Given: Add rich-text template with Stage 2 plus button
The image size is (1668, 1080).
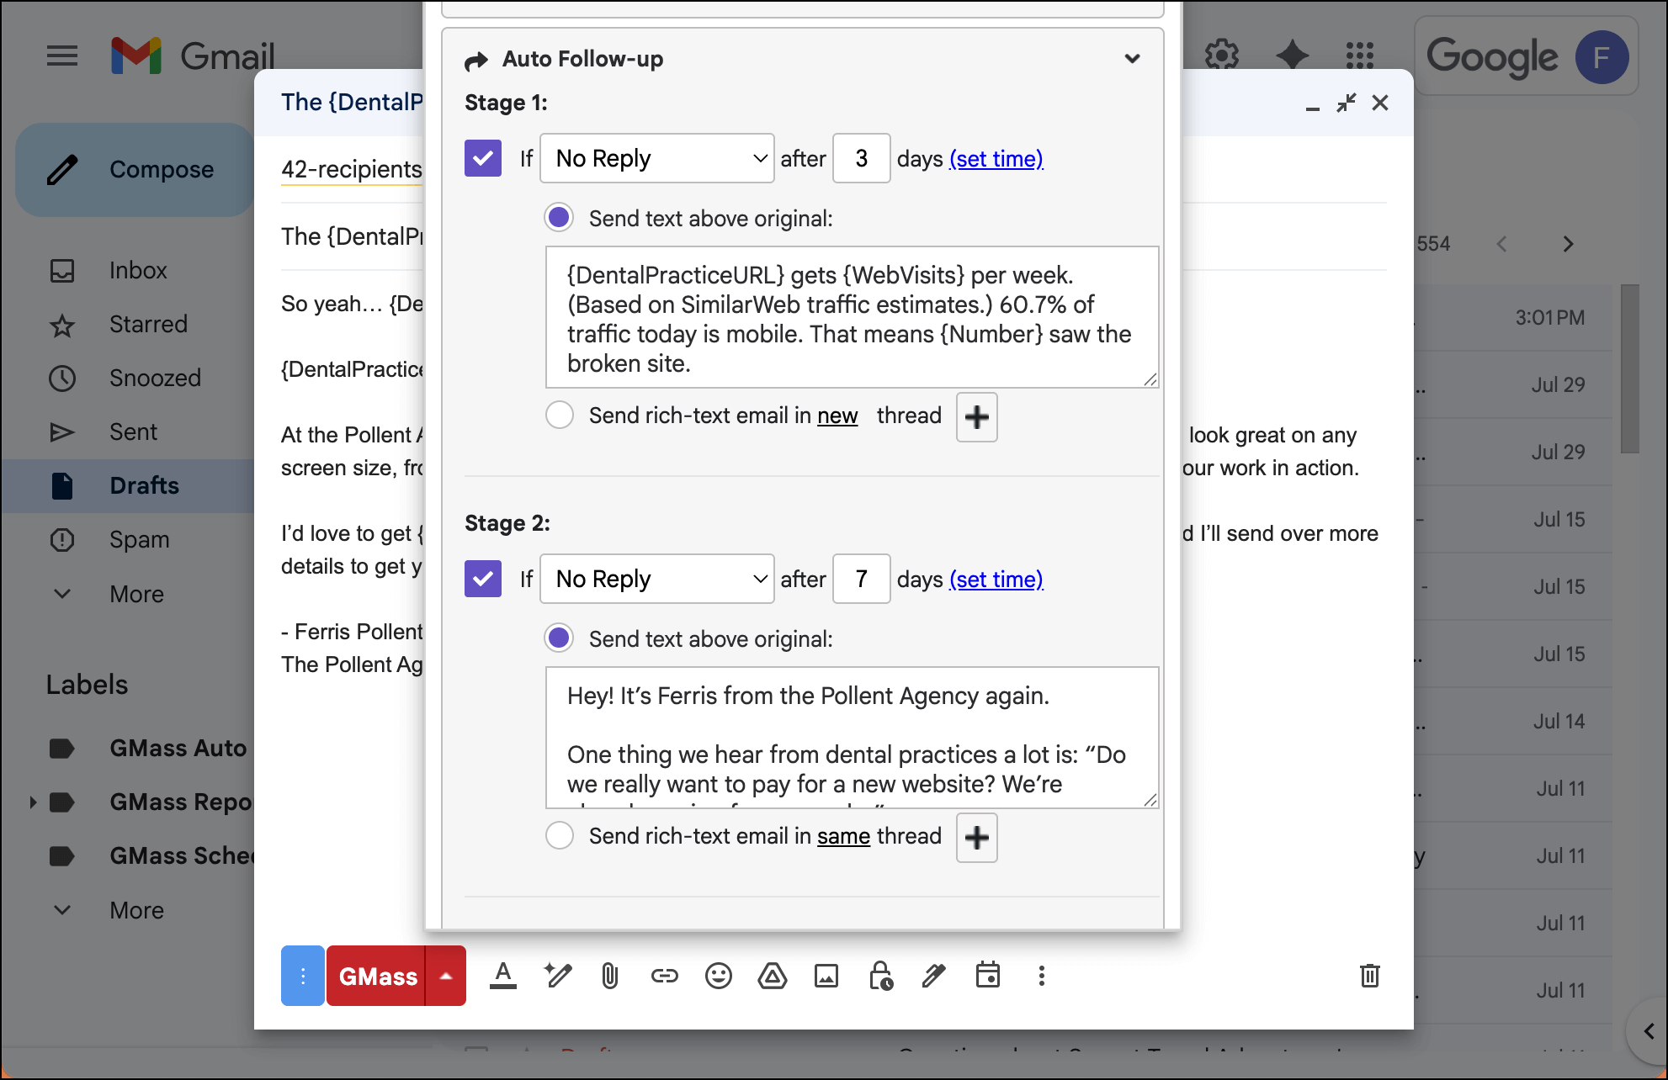Looking at the screenshot, I should coord(977,838).
